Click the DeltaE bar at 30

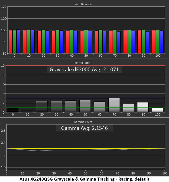(x=56, y=106)
